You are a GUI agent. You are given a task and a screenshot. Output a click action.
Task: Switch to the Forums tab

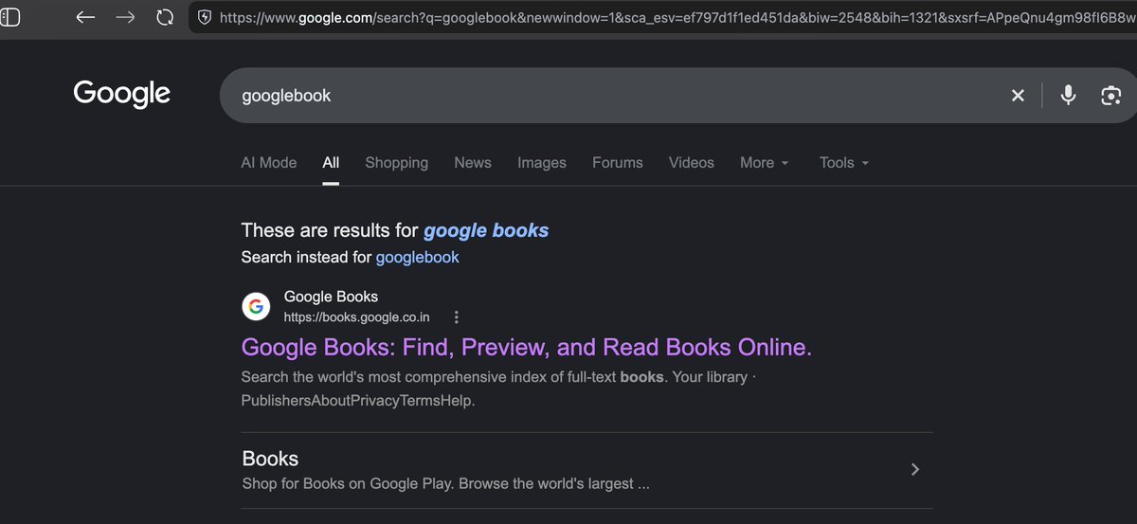618,162
